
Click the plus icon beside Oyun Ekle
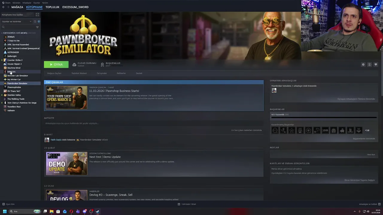tap(4, 204)
